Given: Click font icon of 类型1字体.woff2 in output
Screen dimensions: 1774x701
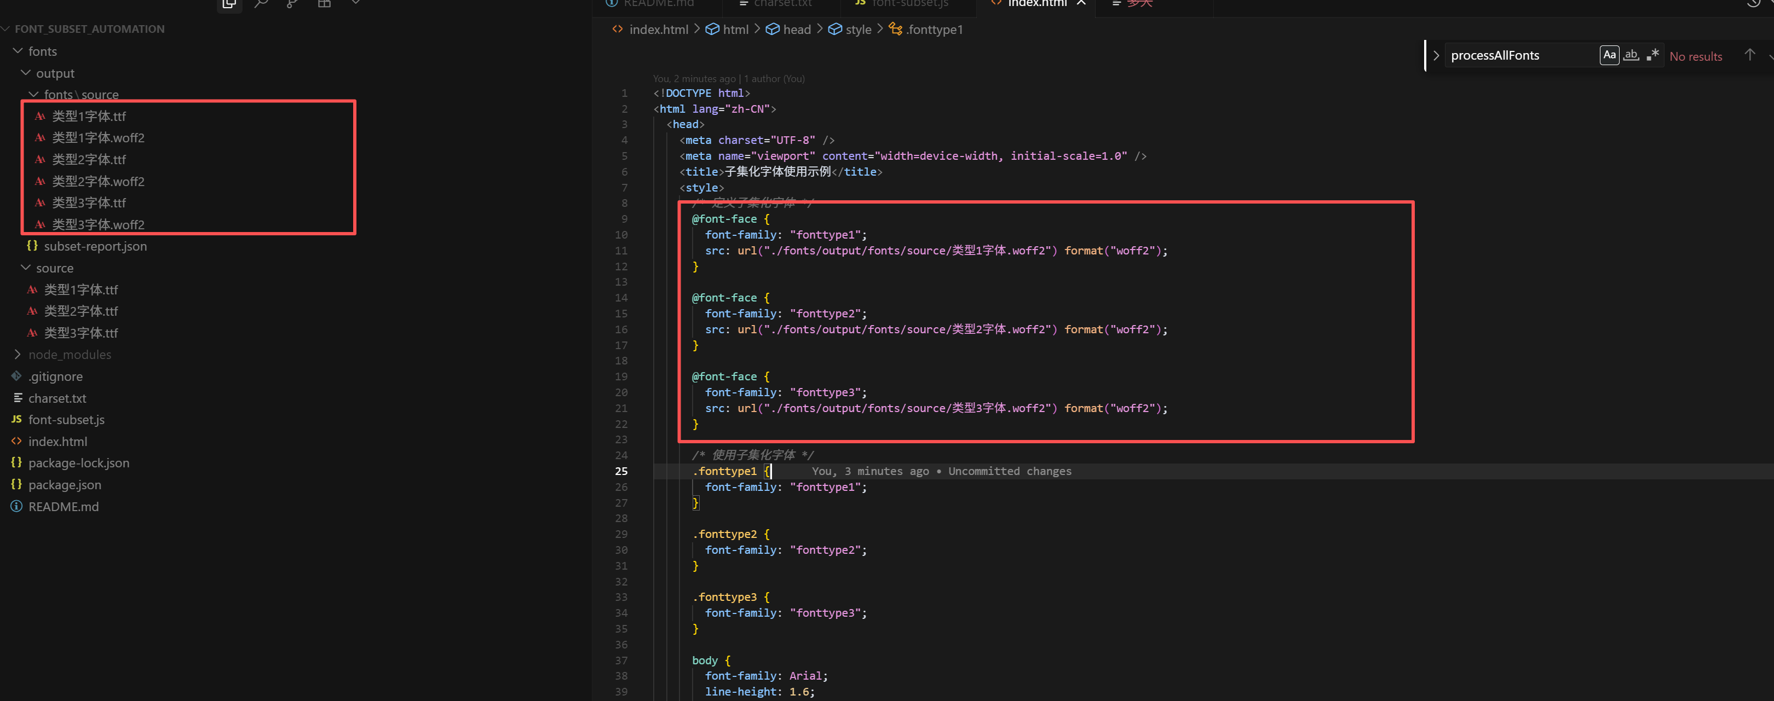Looking at the screenshot, I should point(40,138).
